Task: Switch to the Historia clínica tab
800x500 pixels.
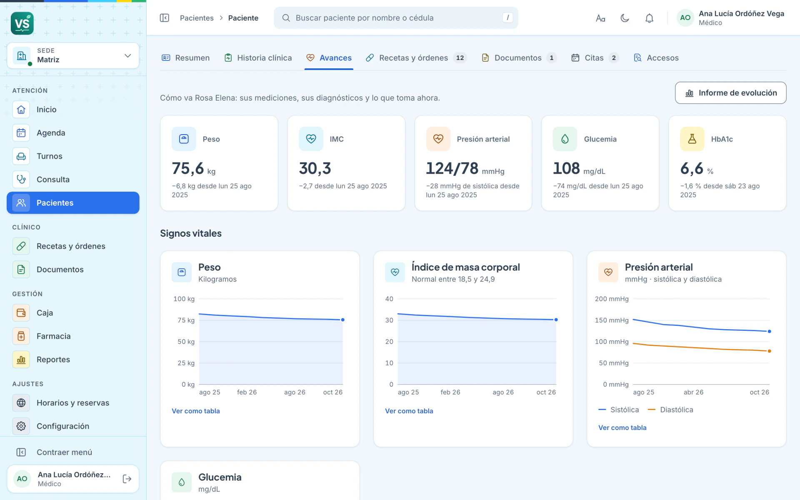Action: [x=258, y=58]
